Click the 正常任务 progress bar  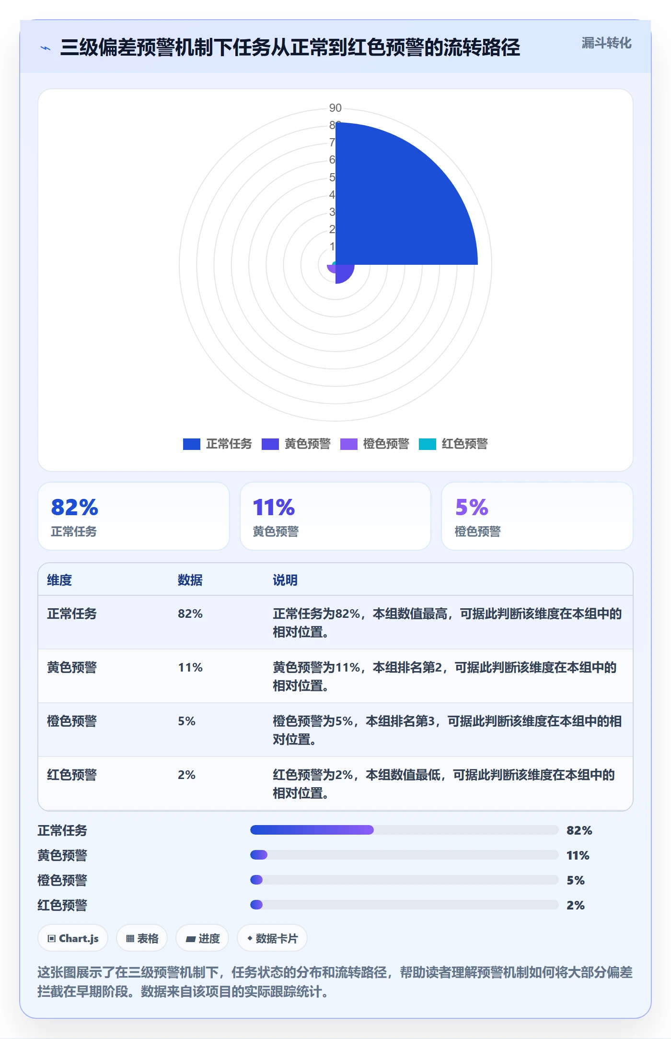pyautogui.click(x=404, y=830)
